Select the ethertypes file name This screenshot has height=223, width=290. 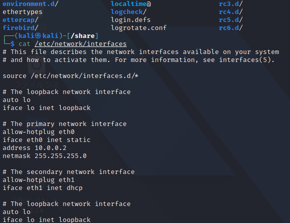tap(23, 12)
